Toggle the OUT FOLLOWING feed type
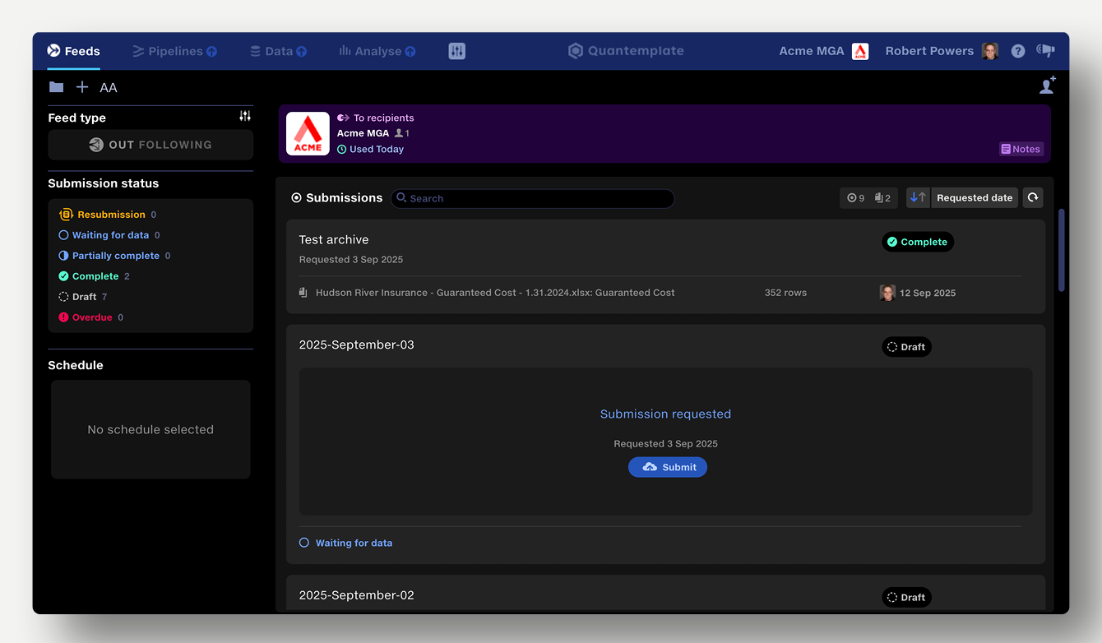Screen dimensions: 1102x643 [x=150, y=145]
